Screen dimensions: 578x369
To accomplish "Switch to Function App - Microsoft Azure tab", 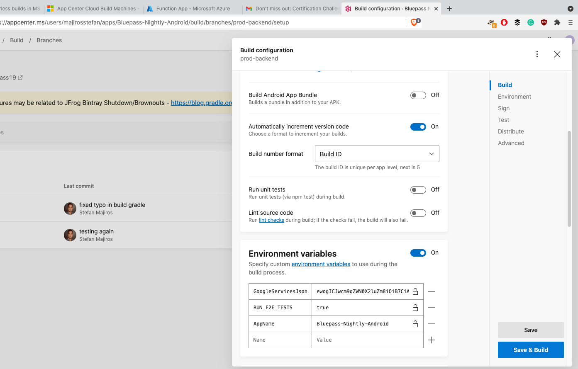I will click(x=193, y=8).
